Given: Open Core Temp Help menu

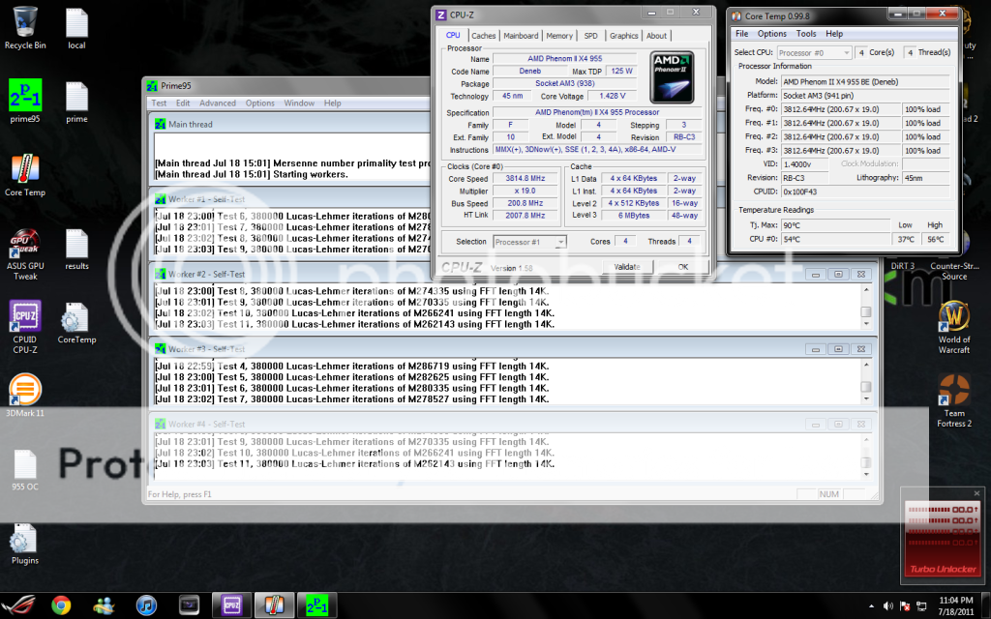Looking at the screenshot, I should tap(834, 34).
